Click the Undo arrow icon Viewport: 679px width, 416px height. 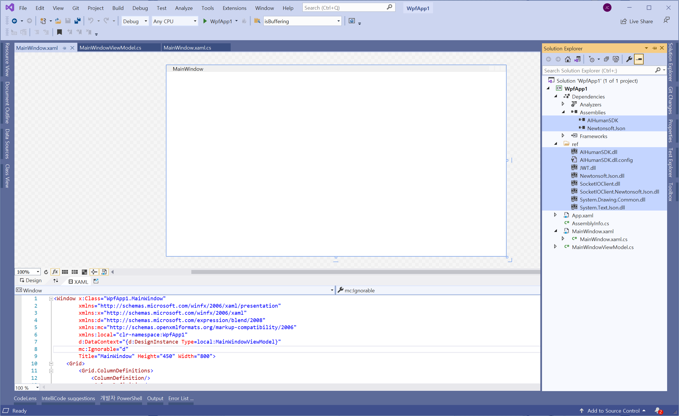tap(91, 21)
